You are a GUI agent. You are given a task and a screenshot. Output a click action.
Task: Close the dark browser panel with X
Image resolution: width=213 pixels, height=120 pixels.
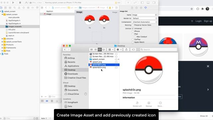[x=208, y=66]
